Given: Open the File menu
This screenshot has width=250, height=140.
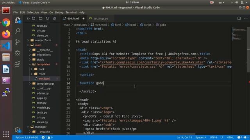Looking at the screenshot, I should coord(16,12).
